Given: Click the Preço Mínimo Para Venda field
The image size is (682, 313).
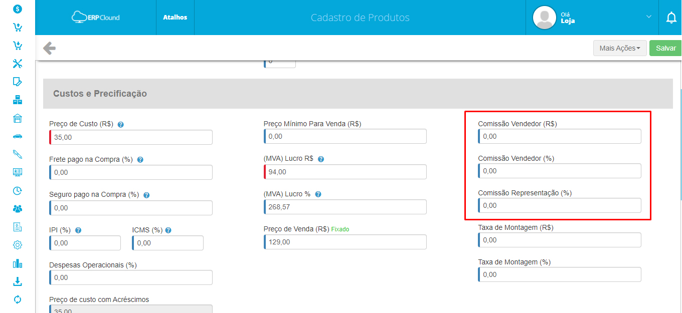Looking at the screenshot, I should tap(345, 136).
